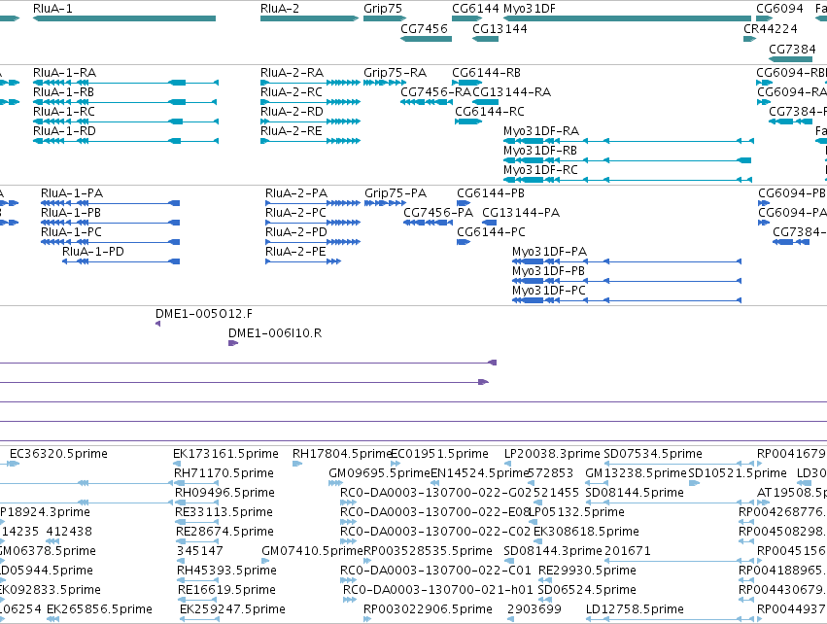The image size is (827, 624).
Task: Click the RluA-1-PB protein feature
Action: click(x=110, y=223)
